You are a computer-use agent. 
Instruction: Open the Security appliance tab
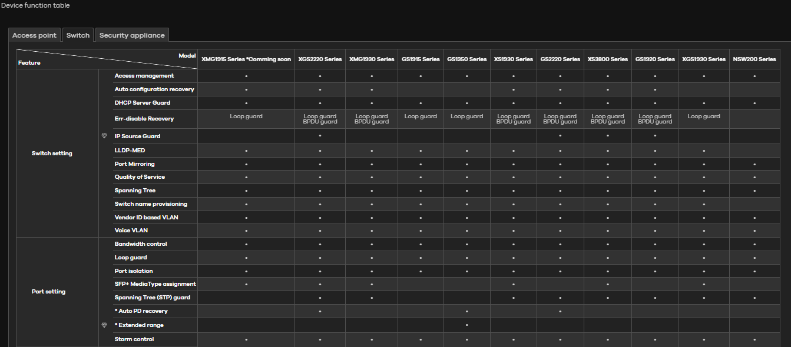click(x=132, y=35)
